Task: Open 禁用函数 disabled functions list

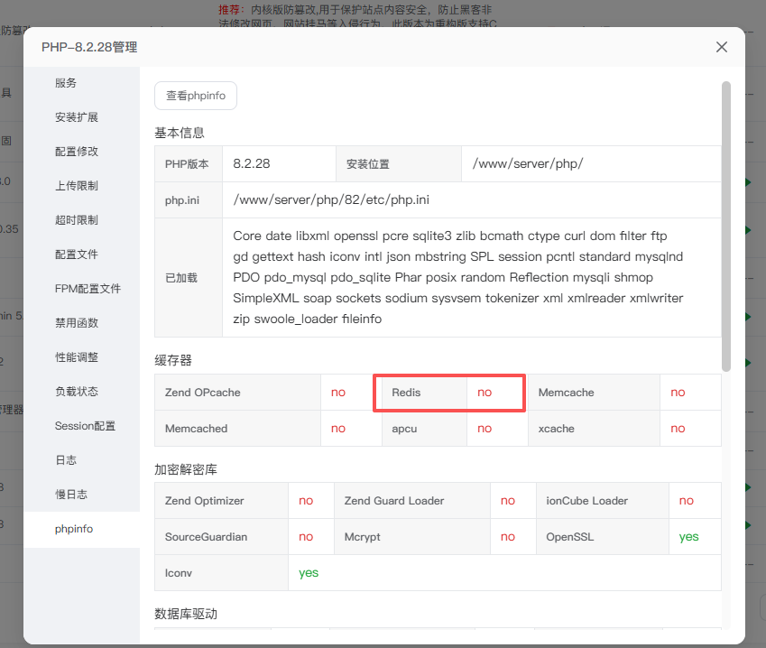Action: point(76,322)
